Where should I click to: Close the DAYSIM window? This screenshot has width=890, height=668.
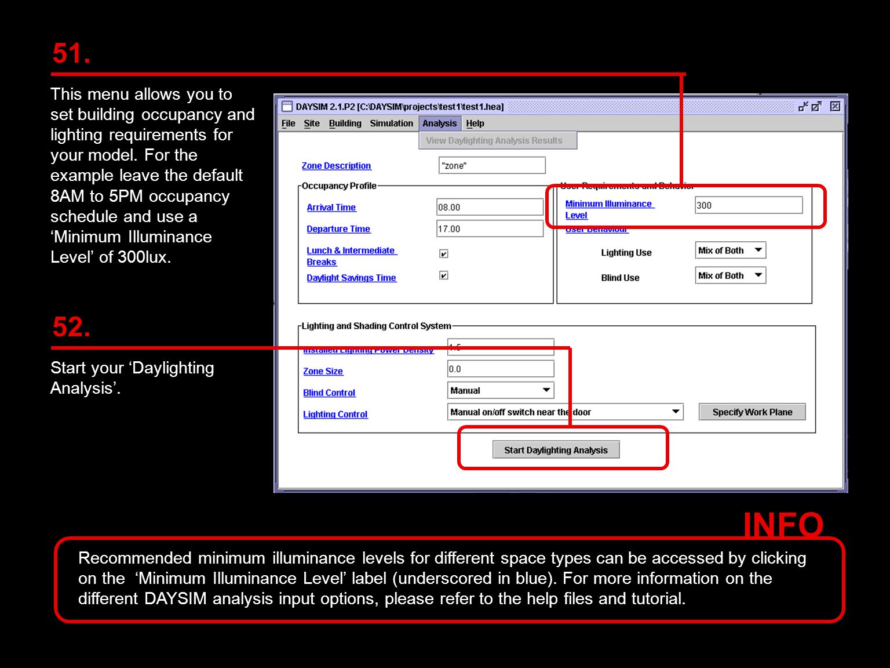click(835, 106)
